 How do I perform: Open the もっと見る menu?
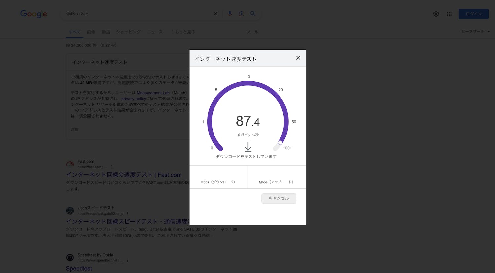pos(183,32)
